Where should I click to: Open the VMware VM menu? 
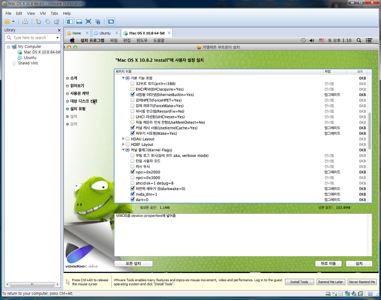[x=43, y=13]
